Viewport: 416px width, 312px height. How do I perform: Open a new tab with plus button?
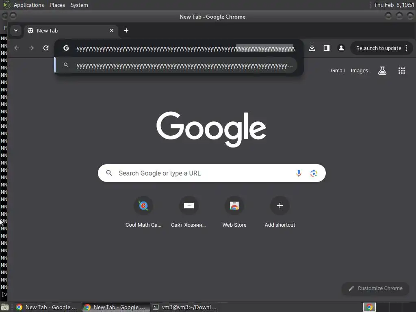tap(126, 30)
